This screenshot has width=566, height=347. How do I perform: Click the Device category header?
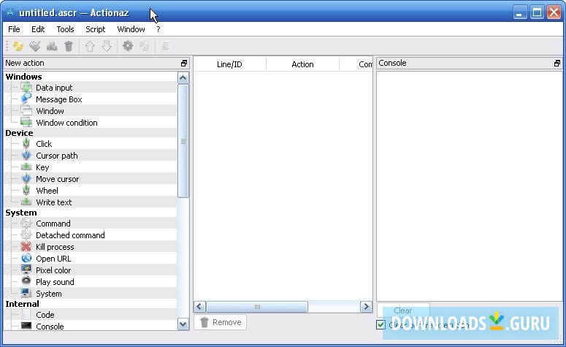(19, 133)
